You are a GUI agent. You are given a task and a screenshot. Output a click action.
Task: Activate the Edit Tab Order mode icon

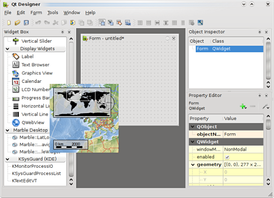128,23
